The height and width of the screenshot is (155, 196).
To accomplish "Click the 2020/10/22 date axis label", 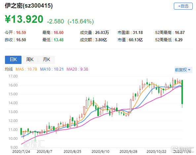I will [156, 151].
